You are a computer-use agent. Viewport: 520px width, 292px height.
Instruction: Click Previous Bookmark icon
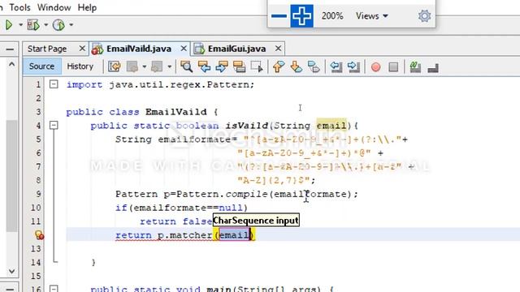279,67
